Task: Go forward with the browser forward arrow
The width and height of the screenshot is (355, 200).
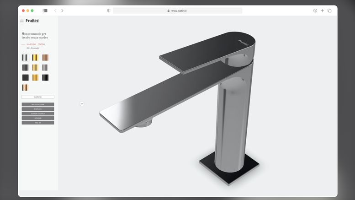Action: tap(62, 11)
